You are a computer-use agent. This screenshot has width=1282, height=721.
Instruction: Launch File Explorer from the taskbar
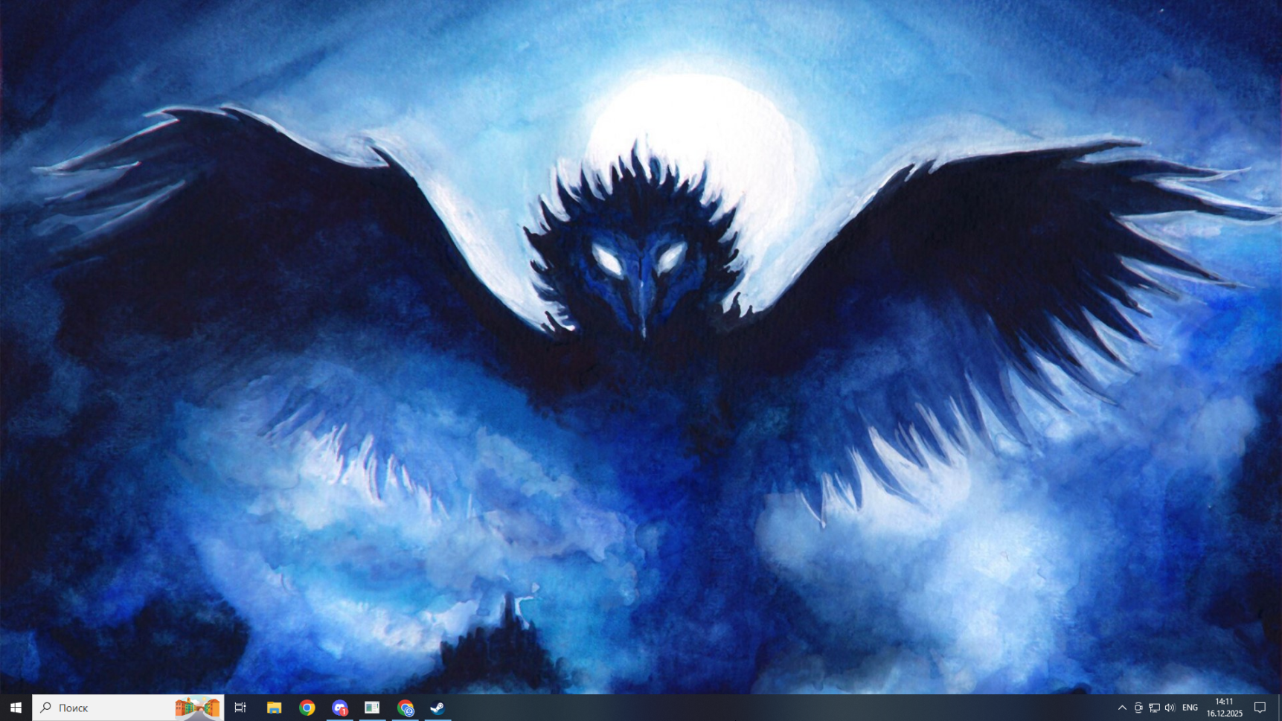[x=274, y=708]
